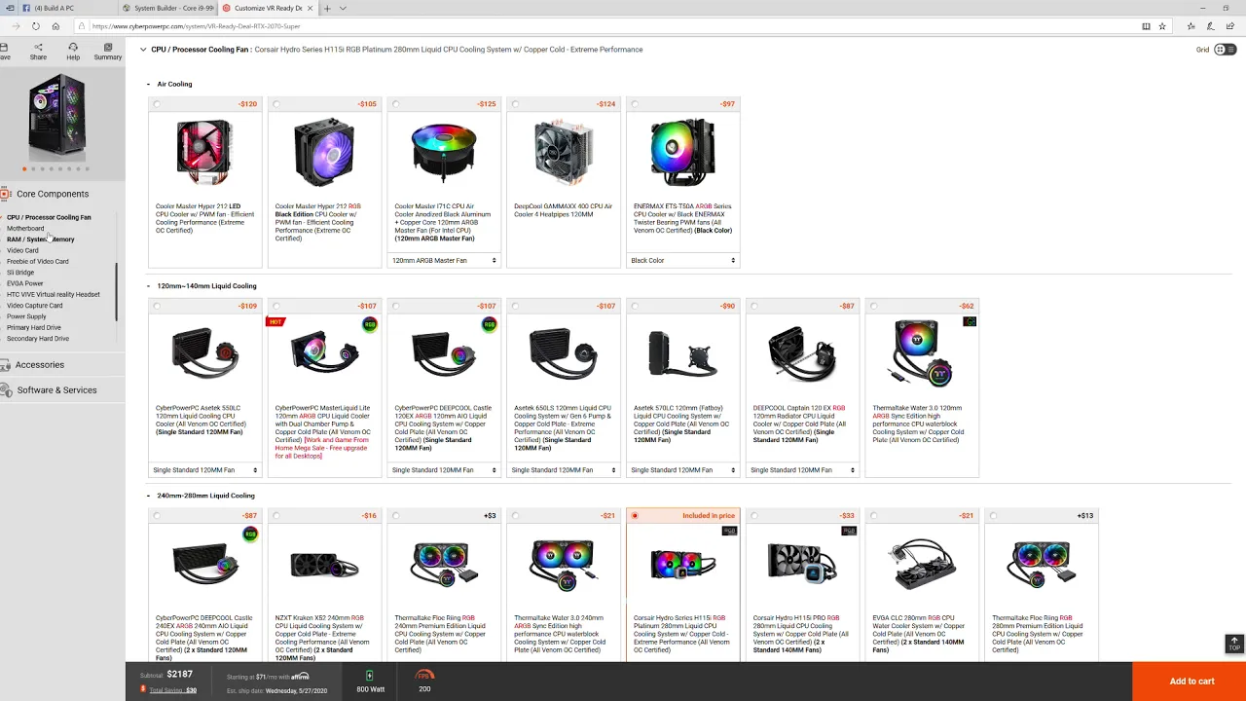The width and height of the screenshot is (1246, 701).
Task: Open the tab list chevron beside new tab
Action: point(343,8)
